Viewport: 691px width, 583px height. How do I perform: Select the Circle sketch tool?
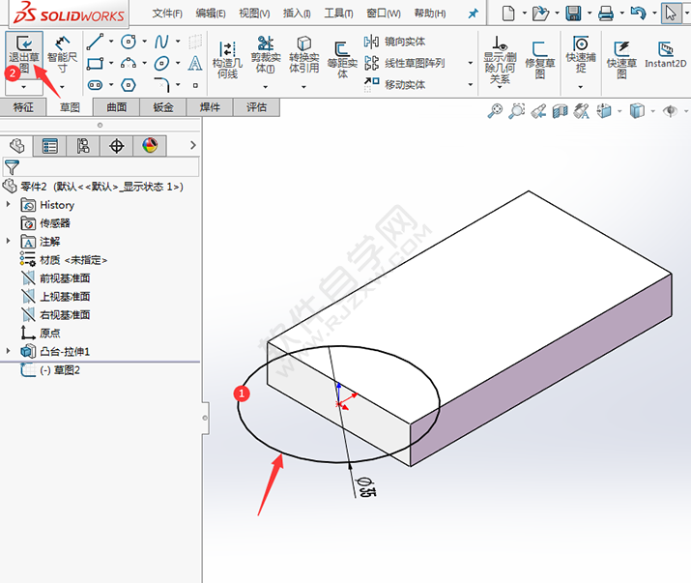[x=129, y=42]
